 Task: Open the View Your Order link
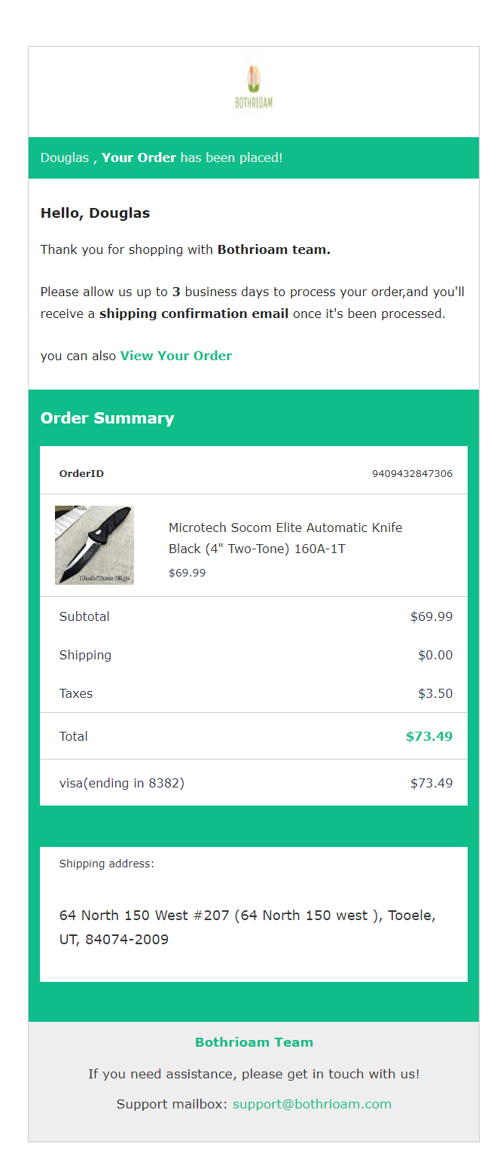(175, 356)
